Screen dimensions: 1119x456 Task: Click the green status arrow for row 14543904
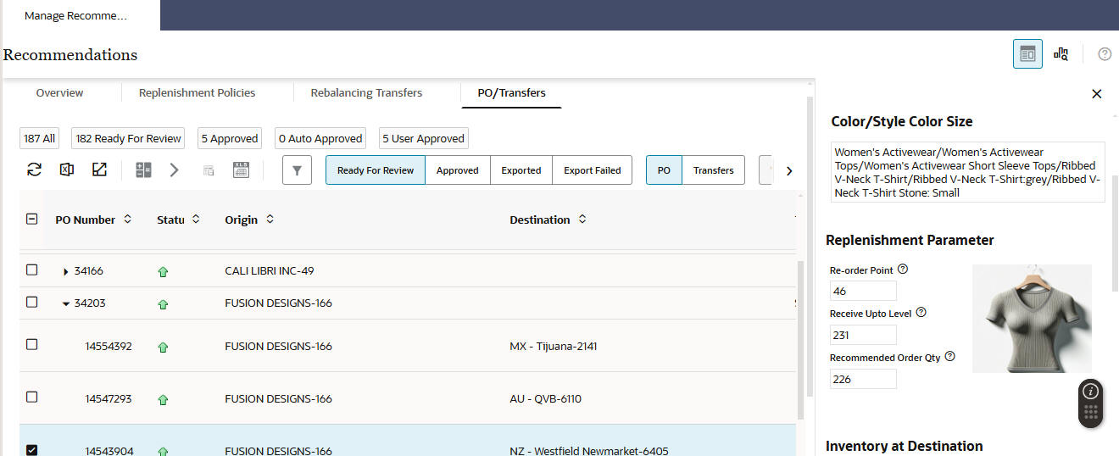163,451
